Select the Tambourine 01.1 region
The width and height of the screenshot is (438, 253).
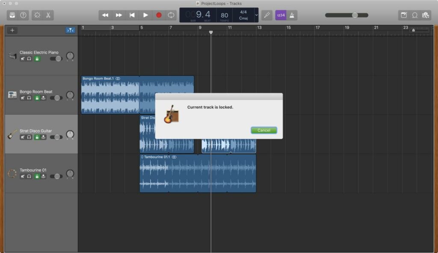pyautogui.click(x=198, y=176)
